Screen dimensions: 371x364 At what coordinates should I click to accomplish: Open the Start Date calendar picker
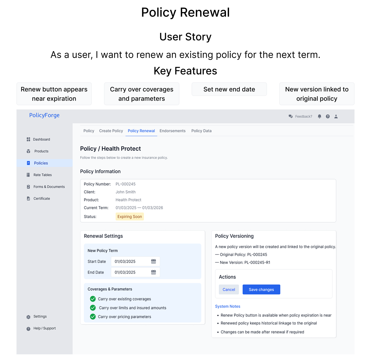pyautogui.click(x=154, y=261)
